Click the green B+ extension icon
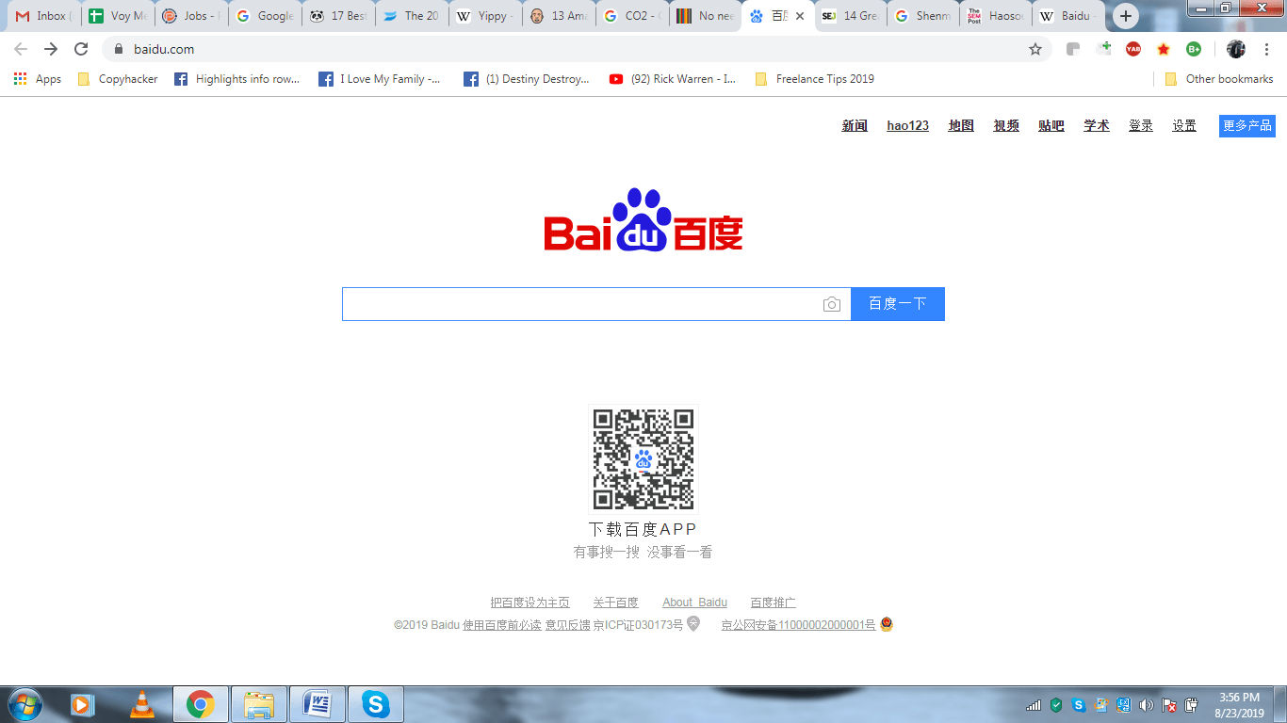This screenshot has height=723, width=1287. [1194, 49]
